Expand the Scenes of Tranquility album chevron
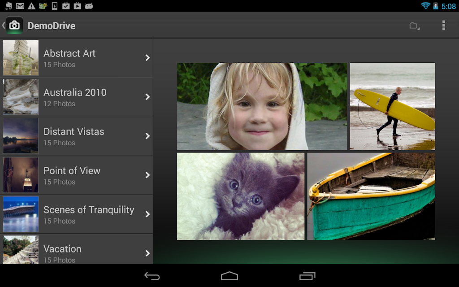459x287 pixels. 147,214
